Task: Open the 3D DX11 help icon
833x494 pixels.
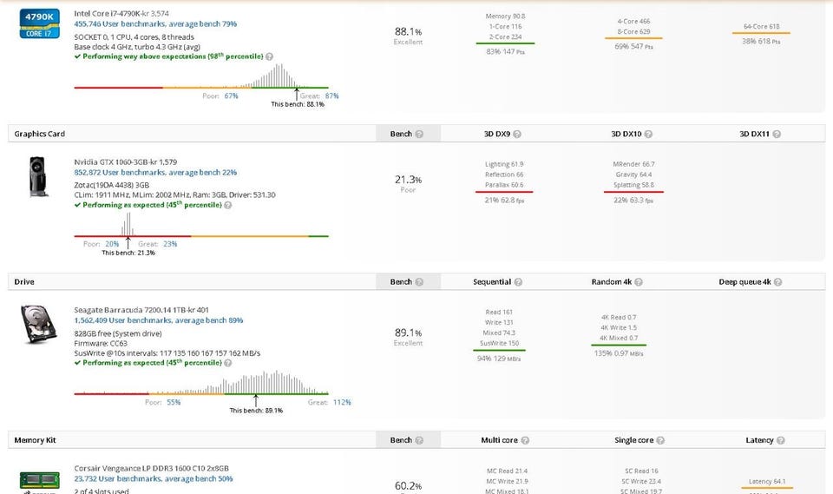Action: point(777,135)
